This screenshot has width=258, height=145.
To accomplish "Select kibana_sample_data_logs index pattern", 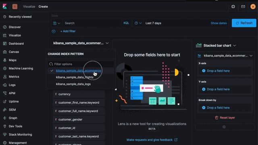I will (81, 84).
